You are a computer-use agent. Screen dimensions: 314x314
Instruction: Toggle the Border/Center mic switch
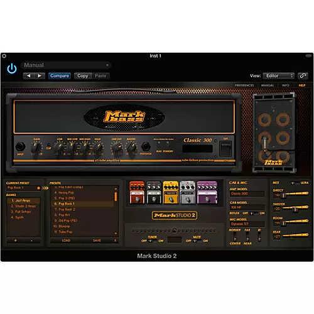tap(235, 237)
